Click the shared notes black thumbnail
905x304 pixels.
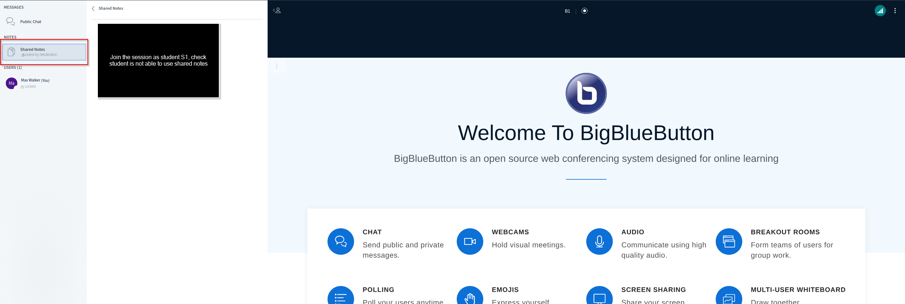159,61
